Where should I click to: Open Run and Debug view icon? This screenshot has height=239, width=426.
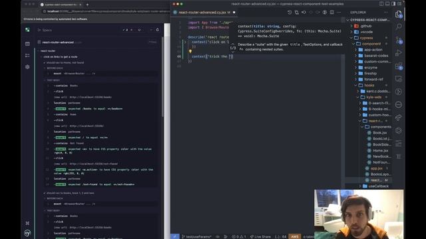(x=399, y=53)
